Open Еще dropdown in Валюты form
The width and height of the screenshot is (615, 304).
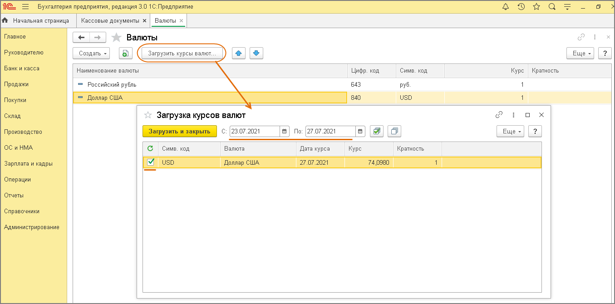tap(581, 53)
